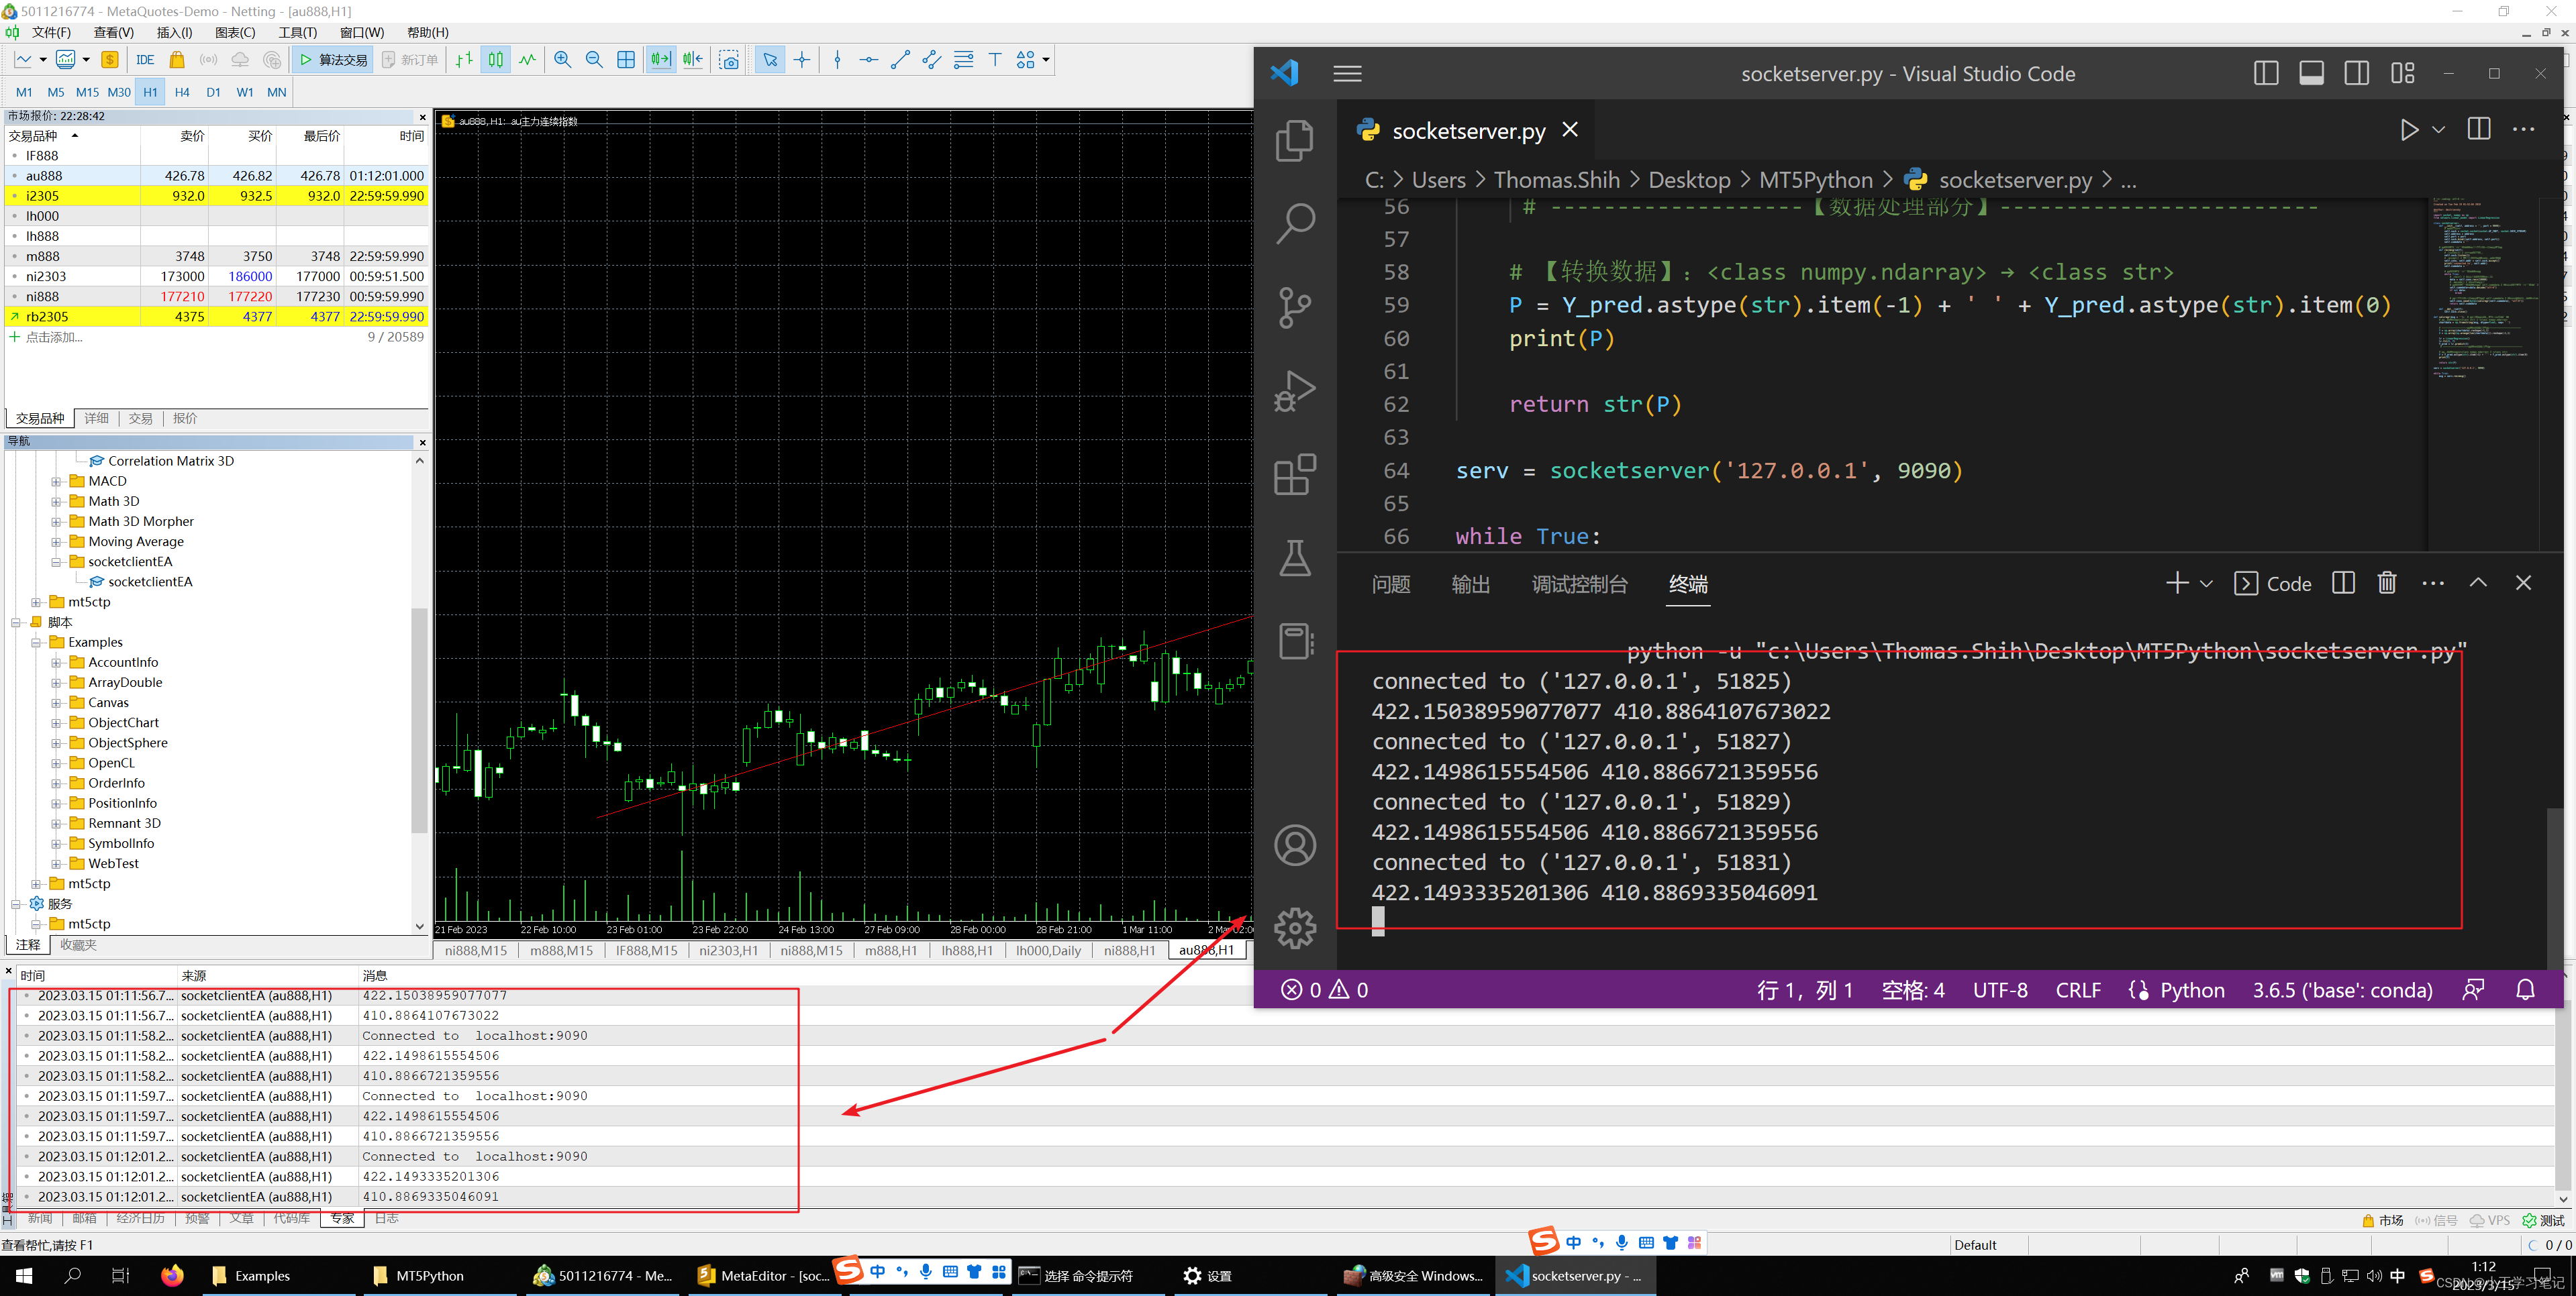Select the crosshair tool in MetaTrader toolbar
This screenshot has width=2576, height=1296.
(802, 60)
